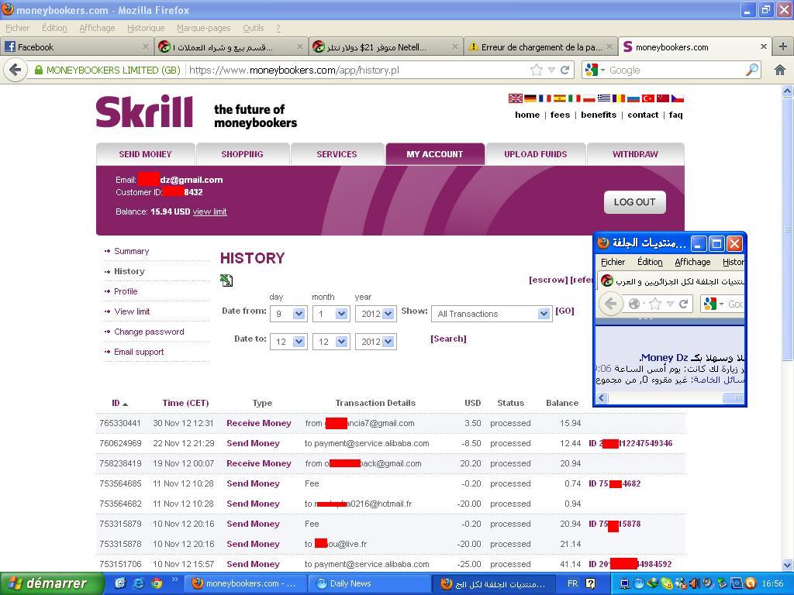
Task: Click the fees link in the top navigation
Action: coord(560,115)
